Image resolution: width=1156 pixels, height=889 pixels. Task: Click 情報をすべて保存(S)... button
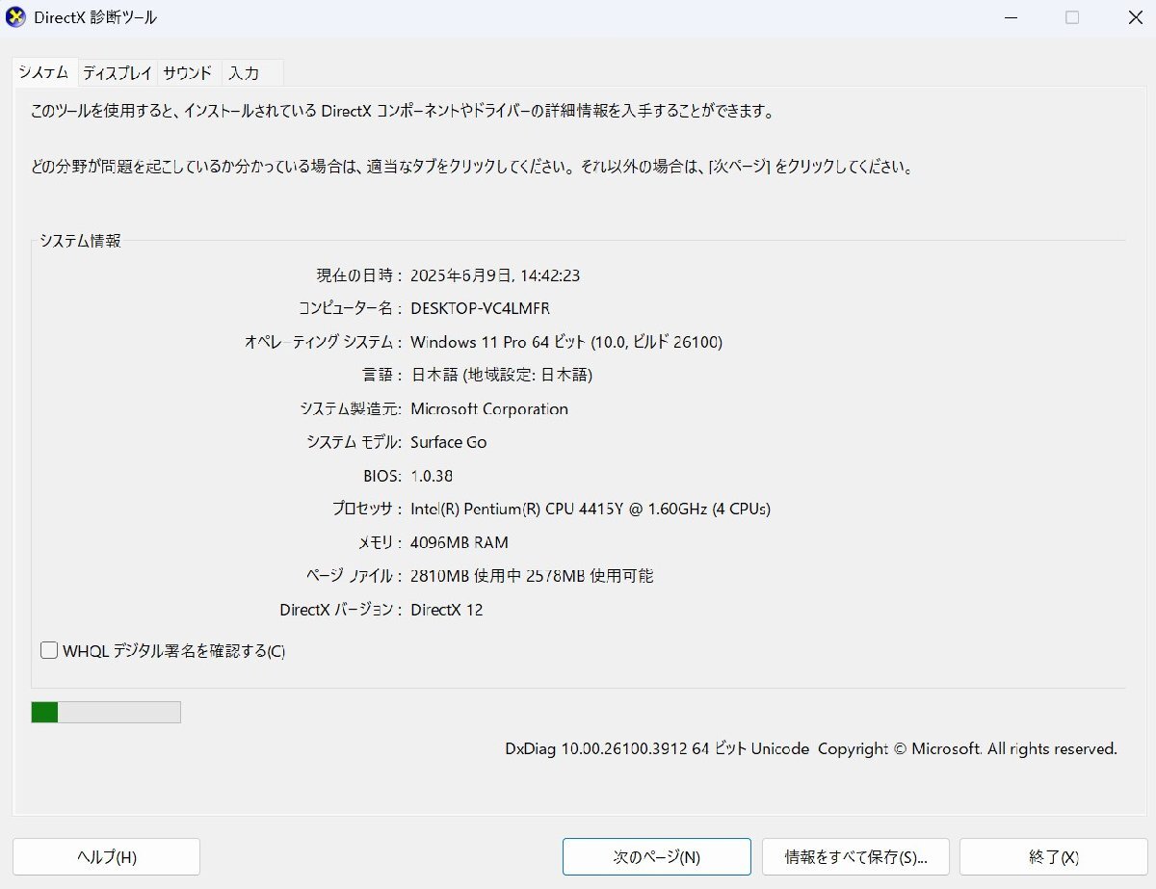point(855,857)
